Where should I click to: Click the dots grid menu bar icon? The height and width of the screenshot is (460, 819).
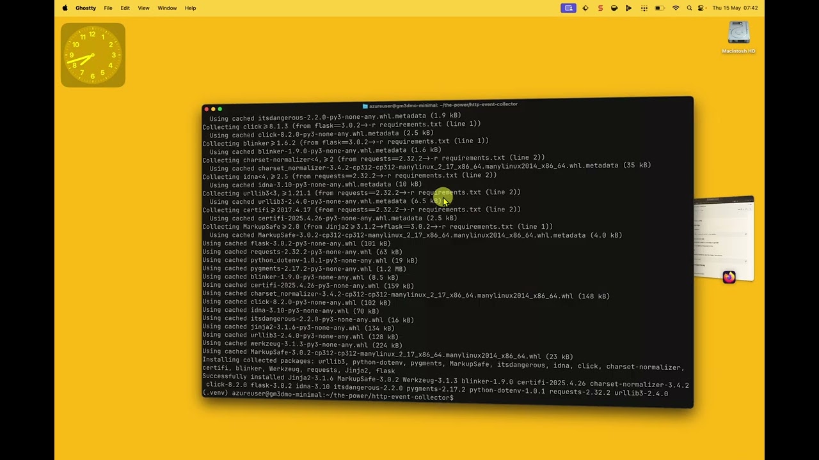644,8
